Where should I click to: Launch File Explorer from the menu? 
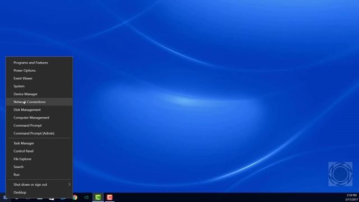39,159
